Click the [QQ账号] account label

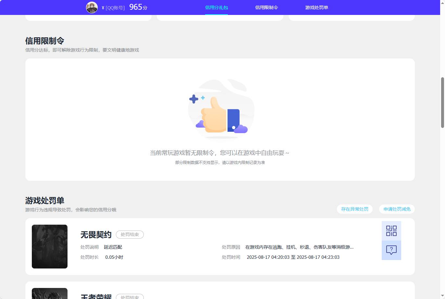click(115, 8)
